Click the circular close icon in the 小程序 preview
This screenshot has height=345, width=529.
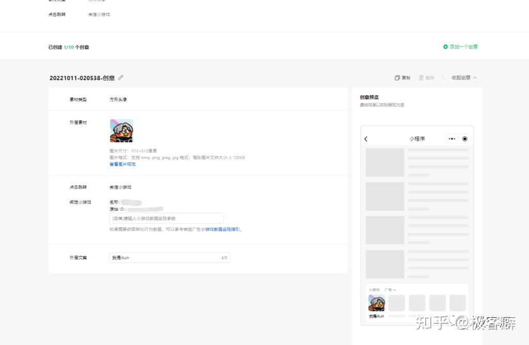click(x=465, y=138)
